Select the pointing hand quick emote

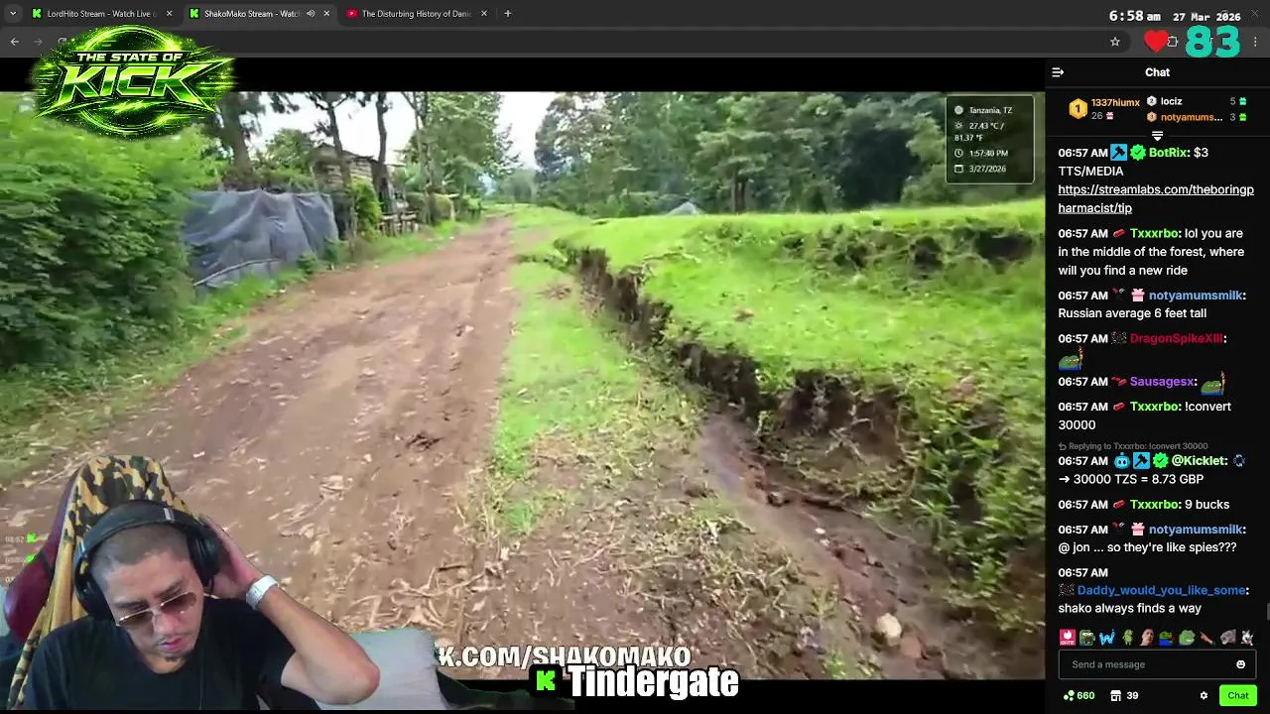(x=1206, y=638)
